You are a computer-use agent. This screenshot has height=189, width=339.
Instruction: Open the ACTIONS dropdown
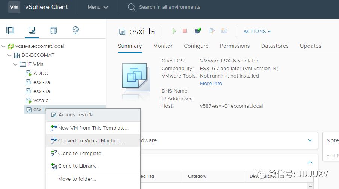click(257, 31)
